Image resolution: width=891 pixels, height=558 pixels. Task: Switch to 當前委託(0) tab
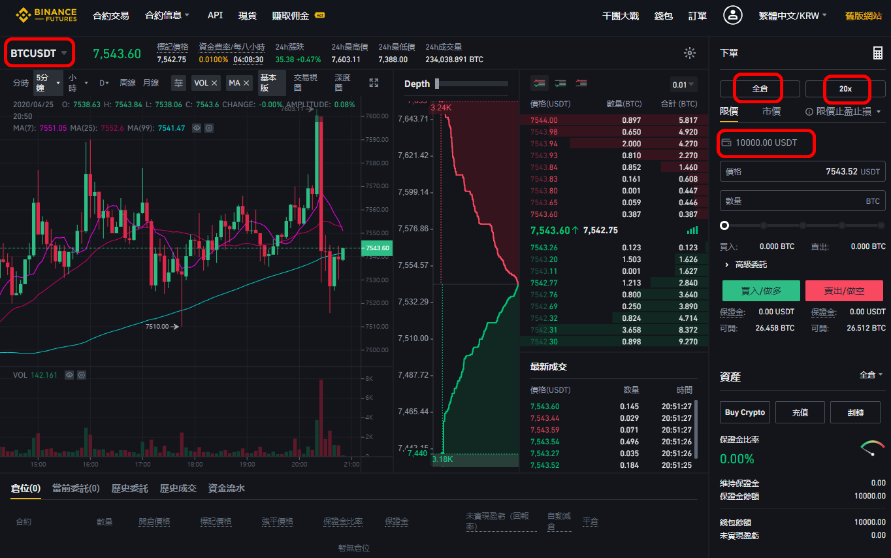(x=76, y=488)
